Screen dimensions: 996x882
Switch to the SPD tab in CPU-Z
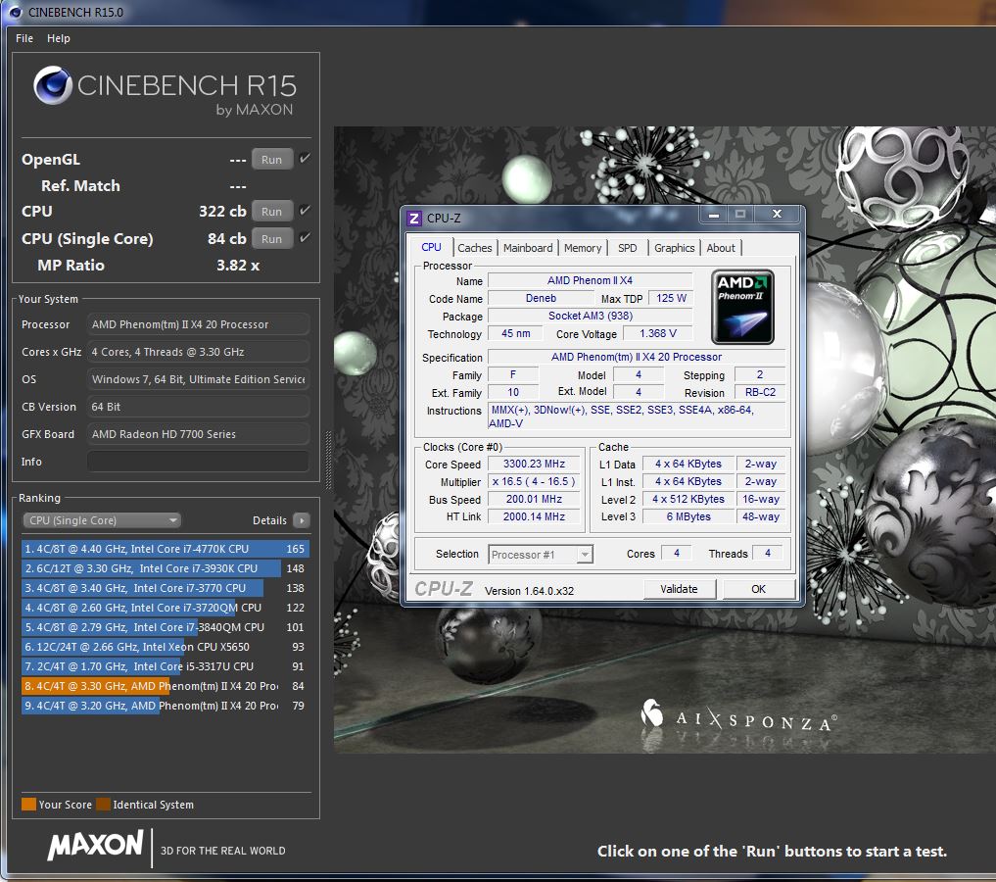[628, 248]
